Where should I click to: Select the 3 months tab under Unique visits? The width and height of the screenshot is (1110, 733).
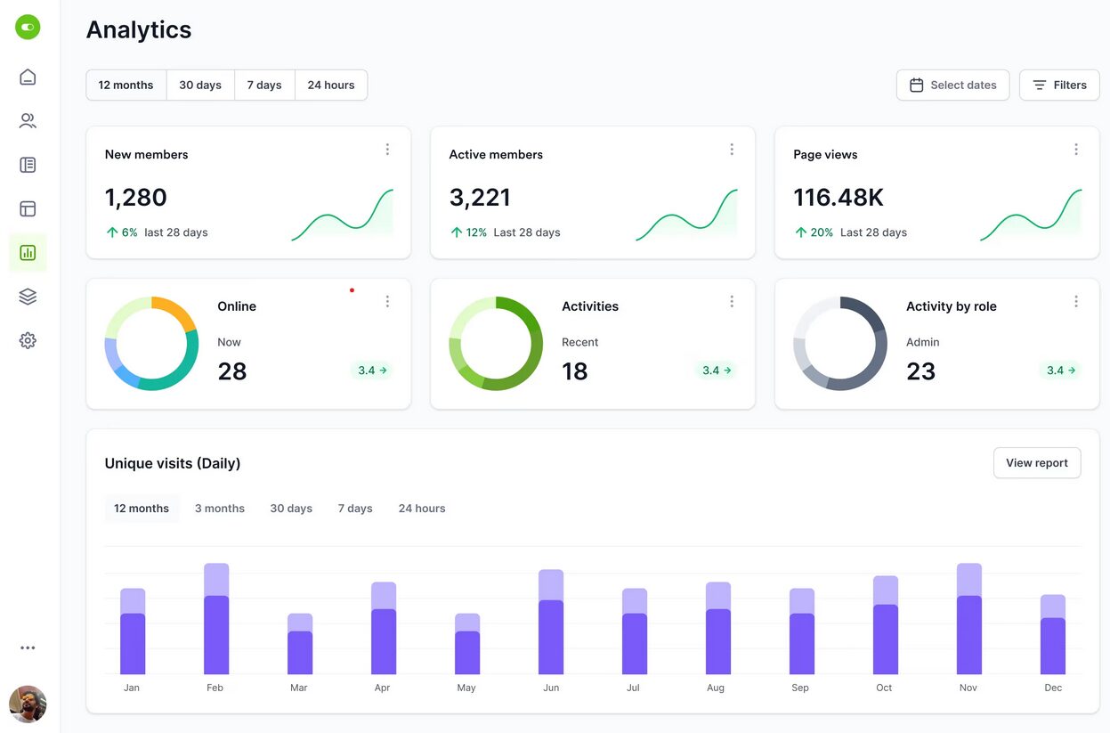[x=219, y=508]
